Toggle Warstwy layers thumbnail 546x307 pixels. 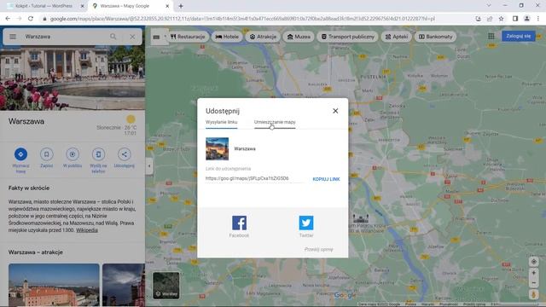(166, 286)
